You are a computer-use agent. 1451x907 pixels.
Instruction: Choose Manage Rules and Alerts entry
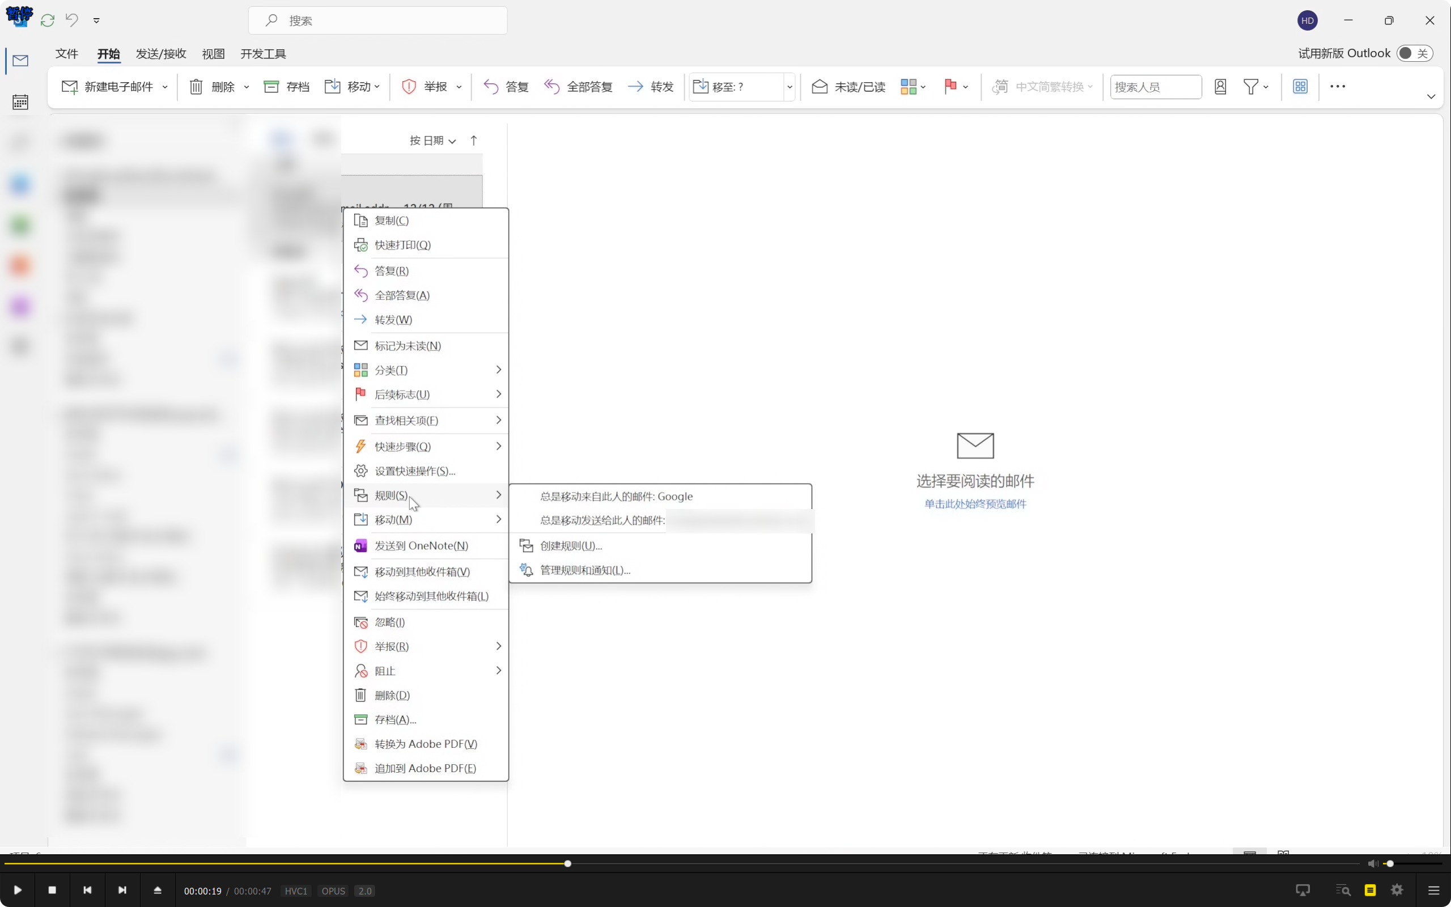584,570
